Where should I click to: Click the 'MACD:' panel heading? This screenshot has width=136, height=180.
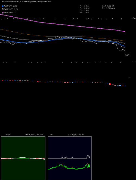click(x=8, y=135)
